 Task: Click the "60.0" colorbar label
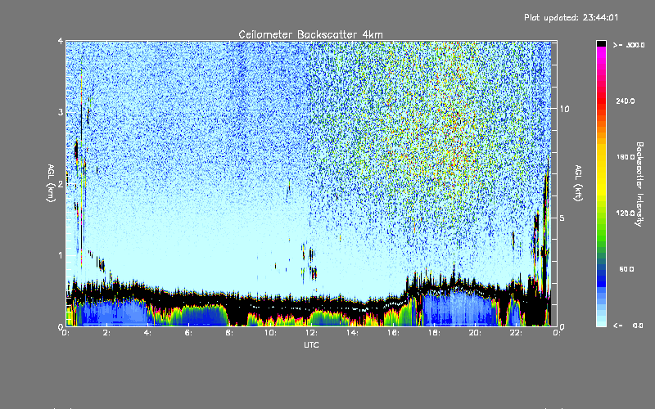[x=626, y=269]
